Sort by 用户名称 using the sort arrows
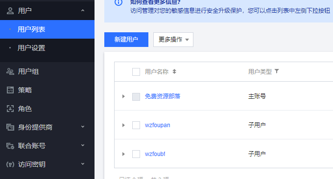 click(x=174, y=71)
